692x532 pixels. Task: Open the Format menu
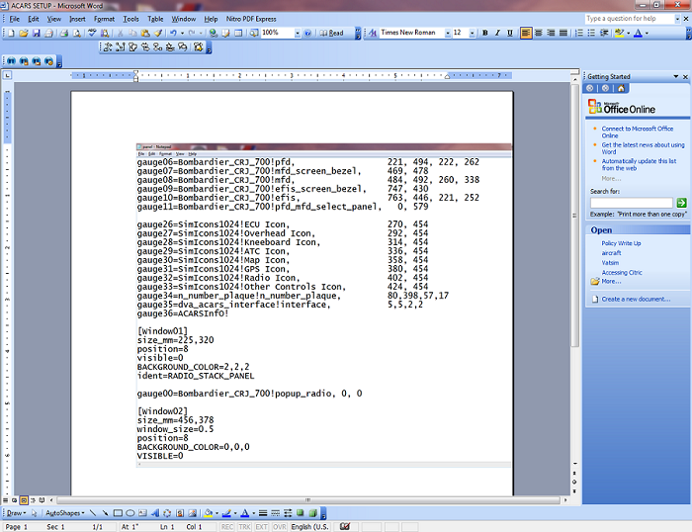click(x=104, y=19)
